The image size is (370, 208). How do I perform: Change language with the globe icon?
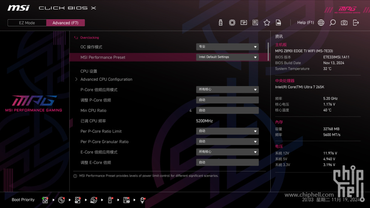[321, 23]
